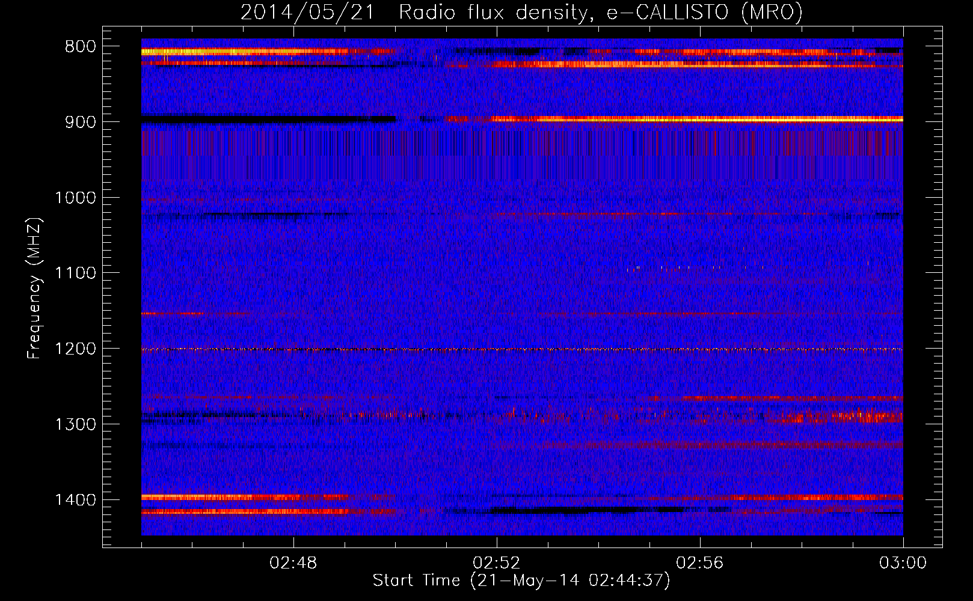Image resolution: width=973 pixels, height=601 pixels.
Task: Click the 1300 frequency axis label
Action: 75,424
